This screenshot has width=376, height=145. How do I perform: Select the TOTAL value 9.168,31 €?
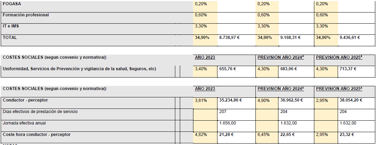point(297,40)
